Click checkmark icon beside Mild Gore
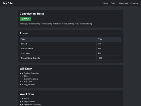Screen dimensions: 141x106 point(23,82)
